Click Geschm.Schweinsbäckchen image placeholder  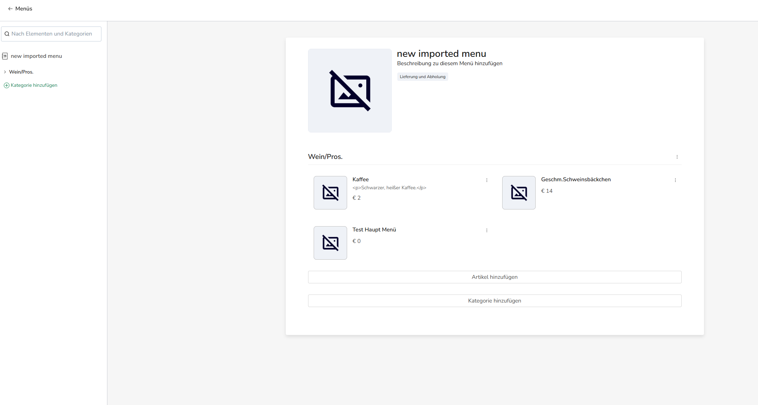tap(519, 193)
